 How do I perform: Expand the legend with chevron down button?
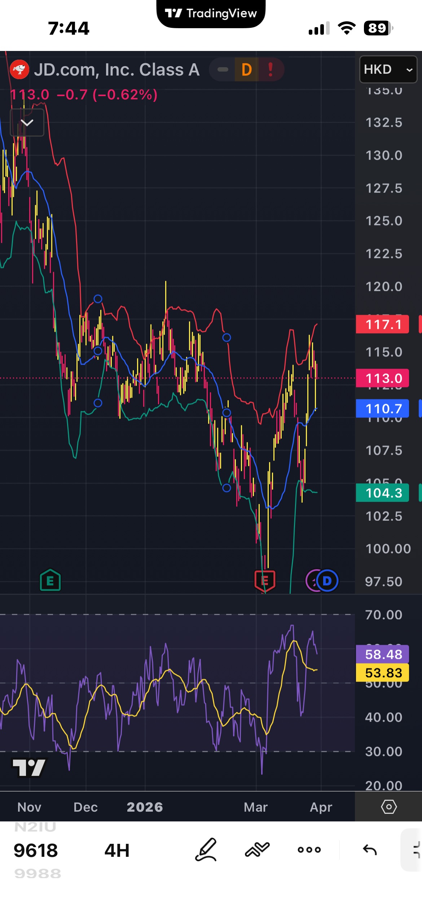coord(27,123)
